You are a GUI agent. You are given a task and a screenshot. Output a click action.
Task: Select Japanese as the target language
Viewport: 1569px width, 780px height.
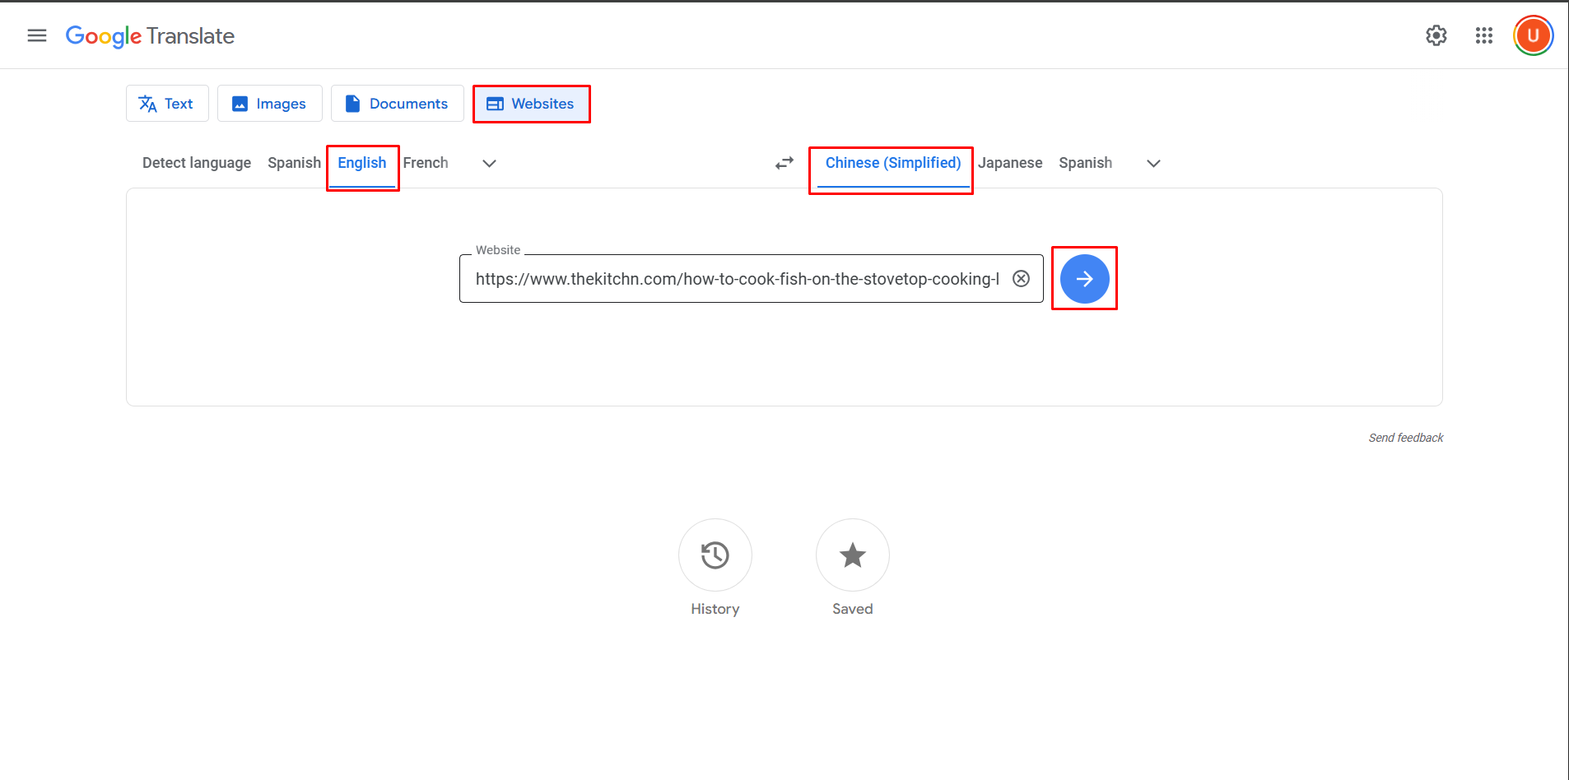1010,162
